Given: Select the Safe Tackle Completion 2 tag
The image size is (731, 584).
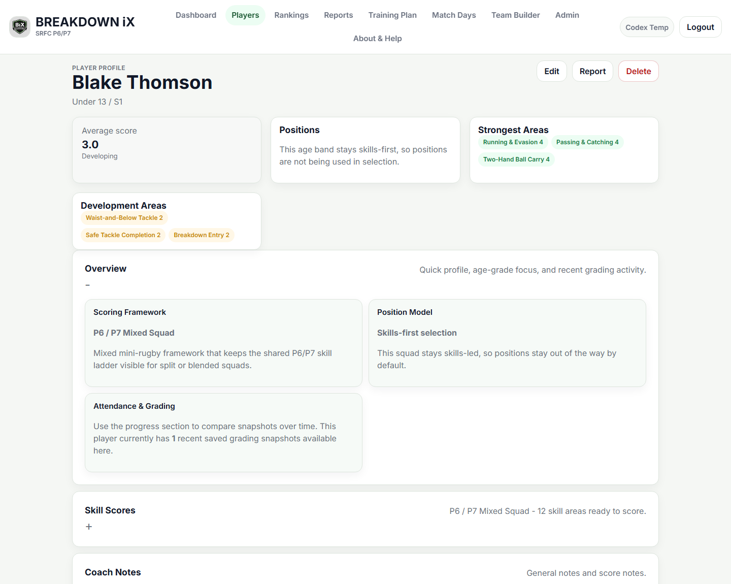Looking at the screenshot, I should pyautogui.click(x=123, y=235).
